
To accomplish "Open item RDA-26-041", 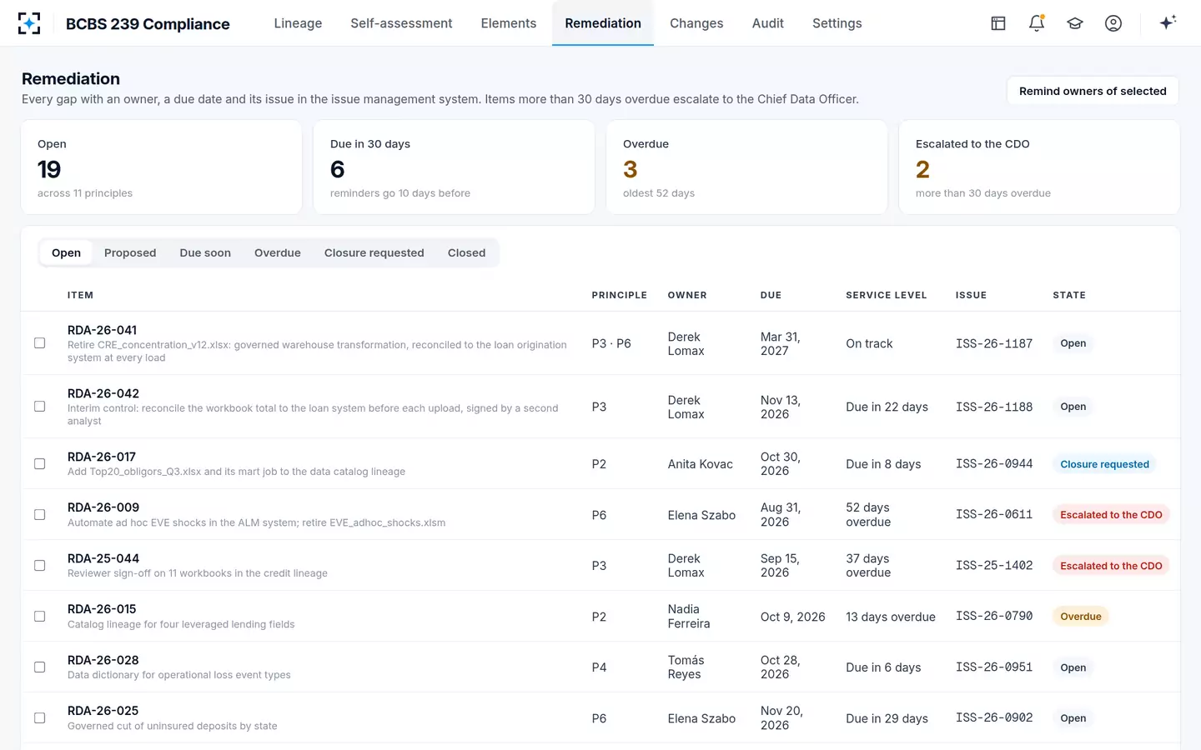I will 102,330.
